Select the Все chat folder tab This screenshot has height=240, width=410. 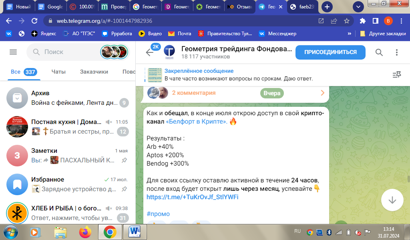tap(24, 72)
